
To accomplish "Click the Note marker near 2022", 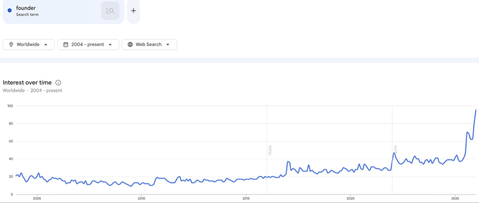I will pyautogui.click(x=395, y=150).
